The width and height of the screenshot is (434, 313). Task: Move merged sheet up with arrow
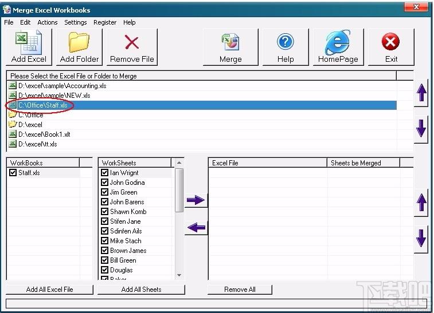click(x=421, y=203)
